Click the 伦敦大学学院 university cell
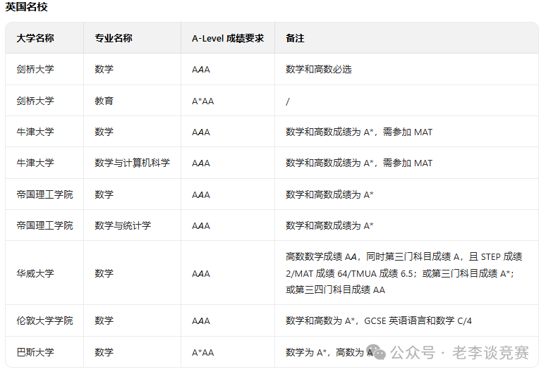Image resolution: width=546 pixels, height=374 pixels. coord(44,320)
